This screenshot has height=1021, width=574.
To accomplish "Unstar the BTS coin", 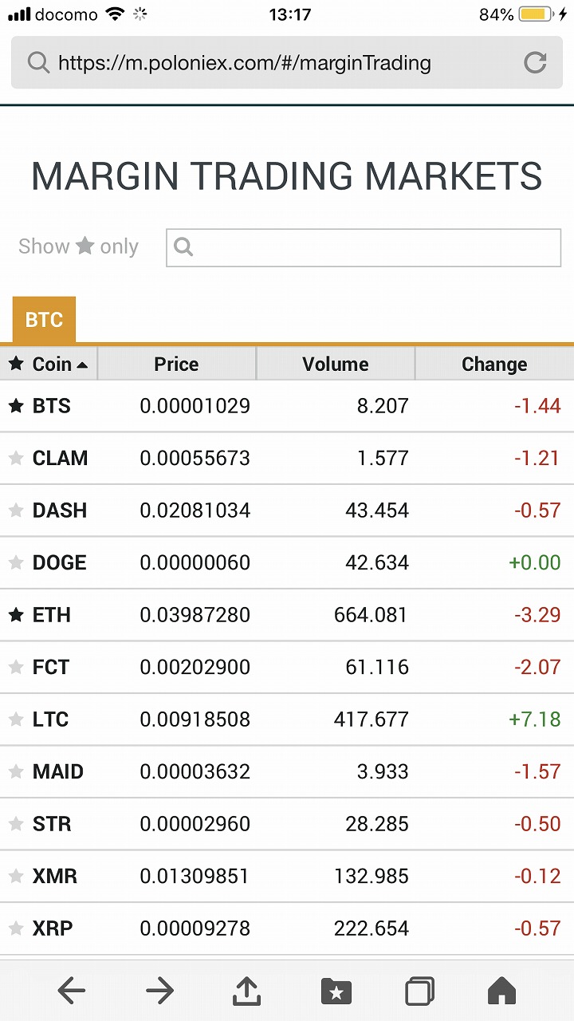I will (16, 406).
